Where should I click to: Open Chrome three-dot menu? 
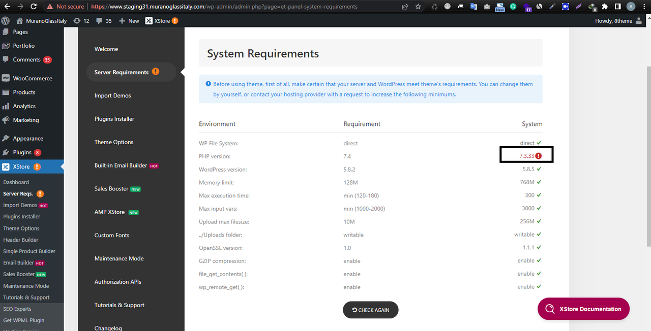point(644,7)
